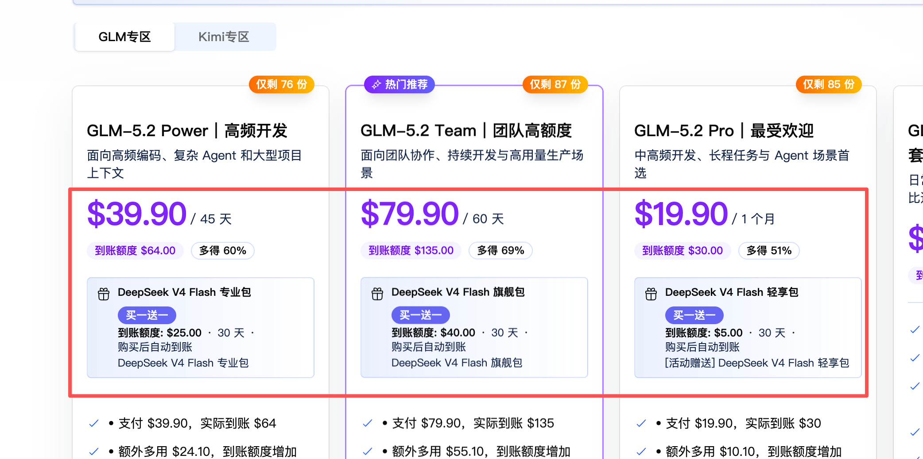This screenshot has height=459, width=923.
Task: Open the Kimi专区 tab
Action: click(x=224, y=37)
